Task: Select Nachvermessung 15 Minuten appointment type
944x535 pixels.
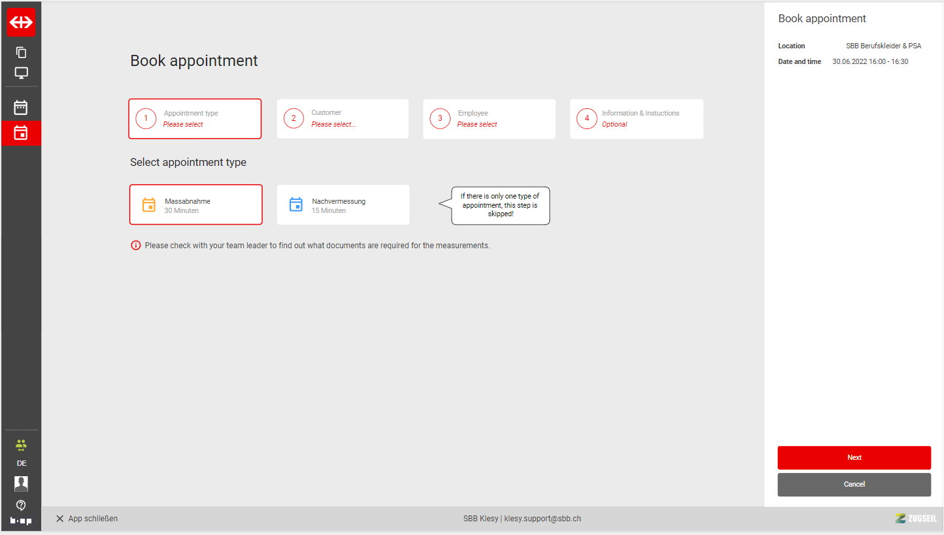Action: 343,205
